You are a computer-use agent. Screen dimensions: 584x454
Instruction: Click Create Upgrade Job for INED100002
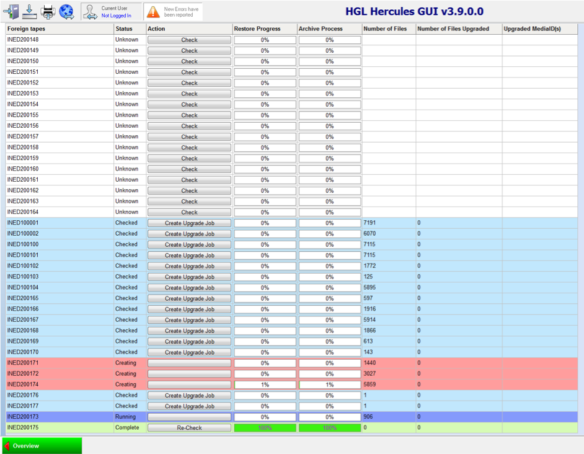point(189,234)
